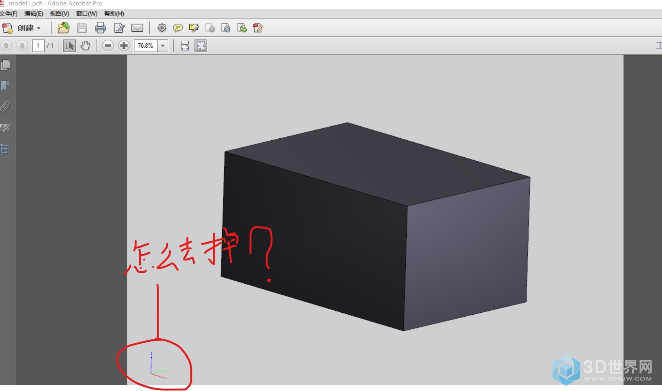Click the page number field

click(38, 46)
